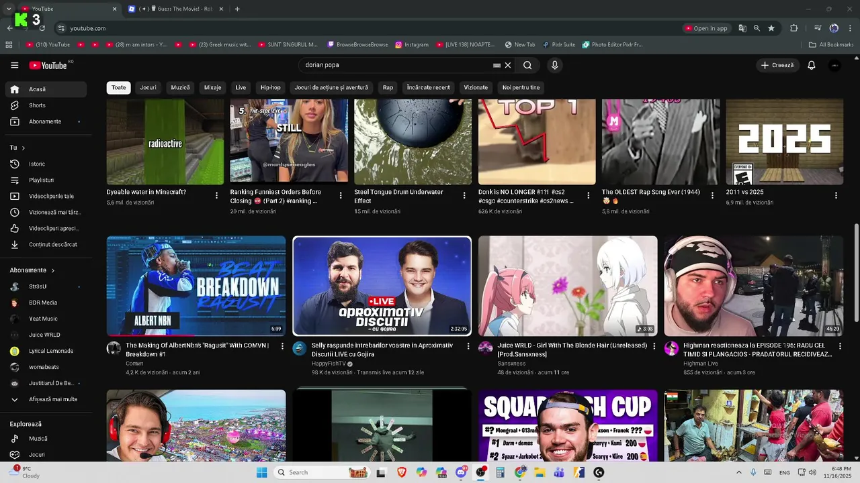Screen dimensions: 860x483
Task: Open options for Juice WRLD Blonde Hair video
Action: click(x=654, y=346)
